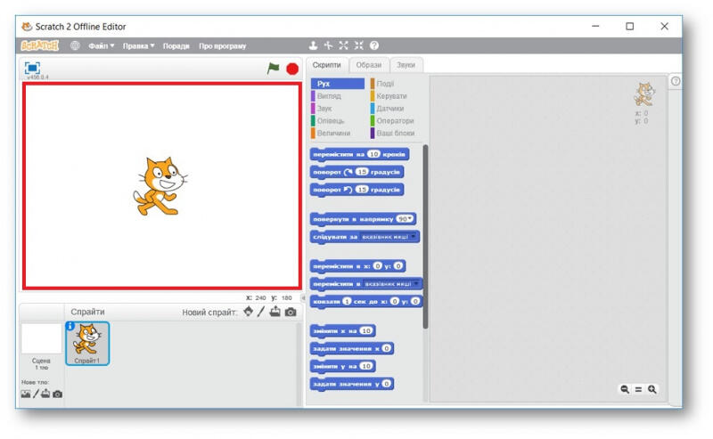713x439 pixels.
Task: Select the Вигляд block category
Action: [338, 96]
